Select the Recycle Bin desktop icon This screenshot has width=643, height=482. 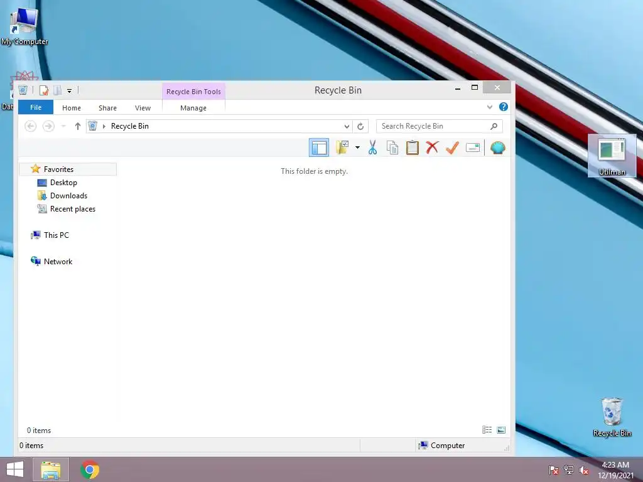612,417
